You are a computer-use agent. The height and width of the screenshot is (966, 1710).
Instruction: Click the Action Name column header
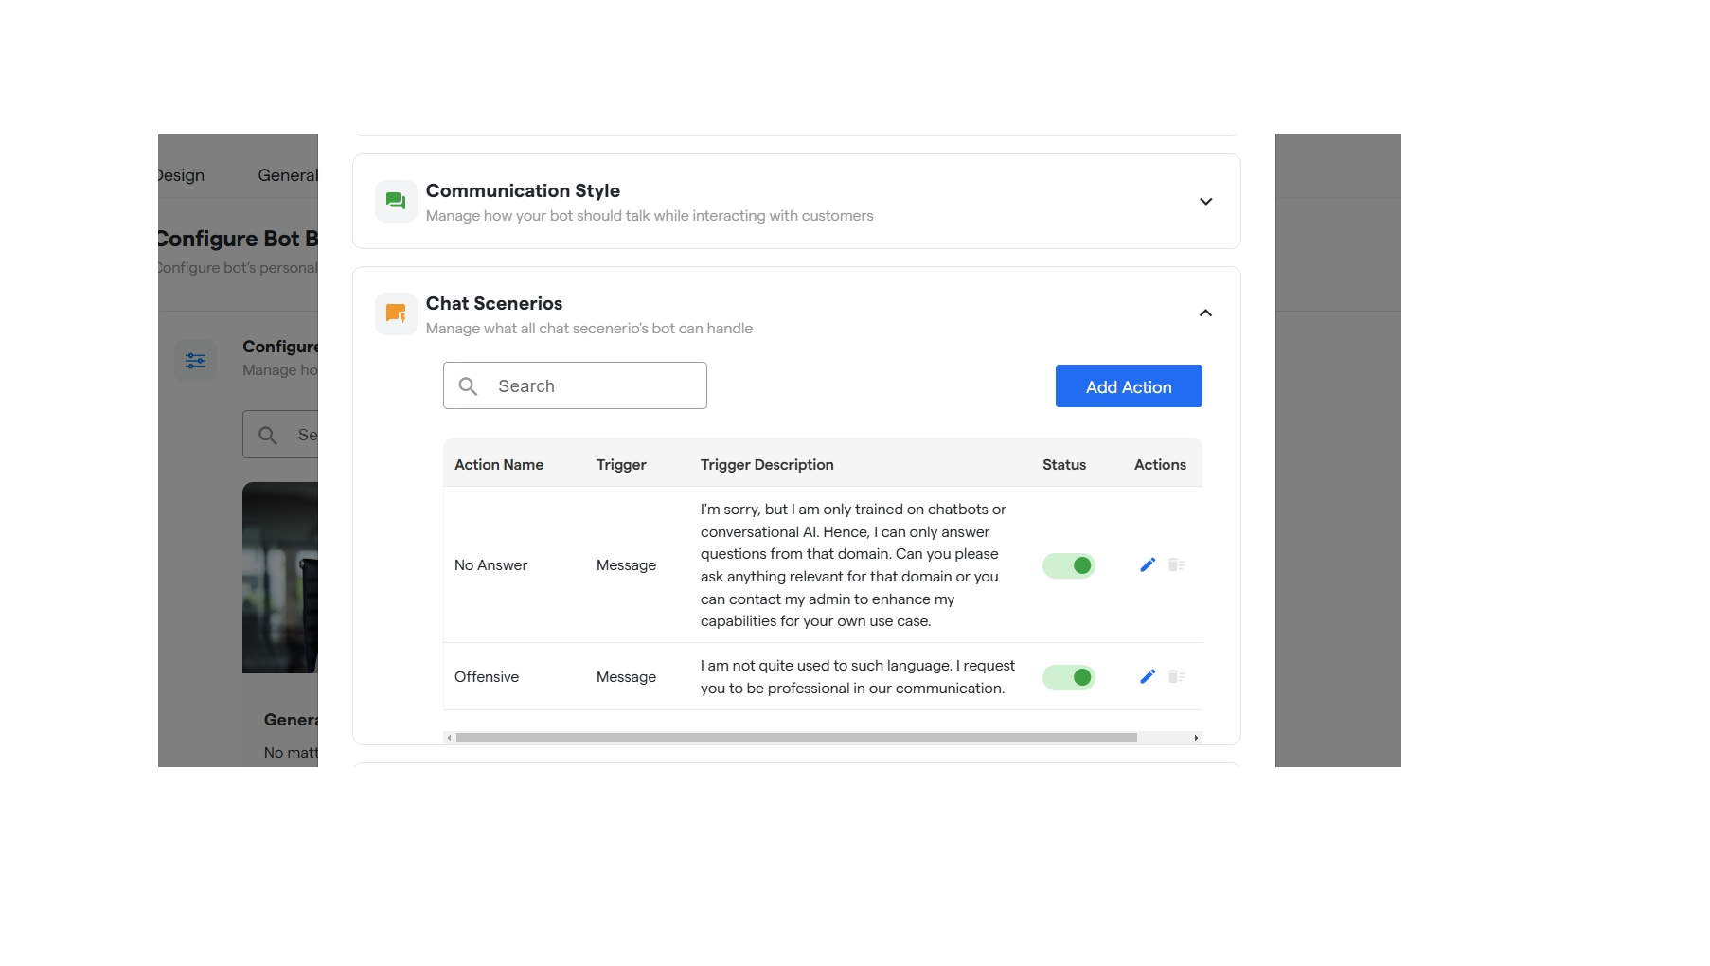[499, 465]
